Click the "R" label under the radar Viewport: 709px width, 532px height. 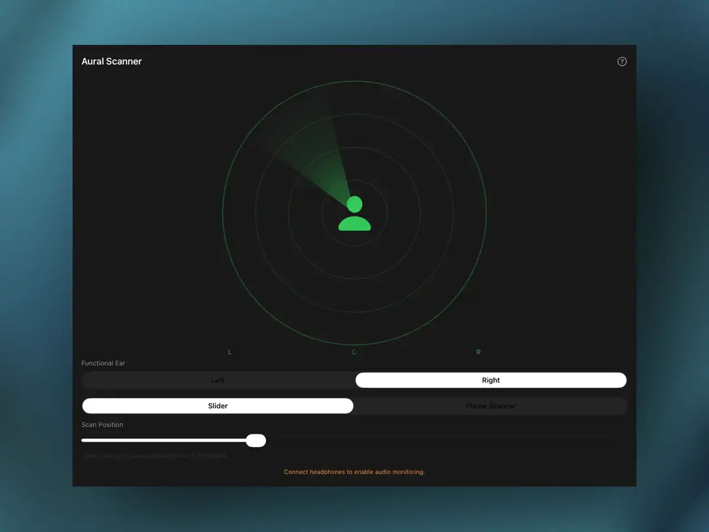479,352
